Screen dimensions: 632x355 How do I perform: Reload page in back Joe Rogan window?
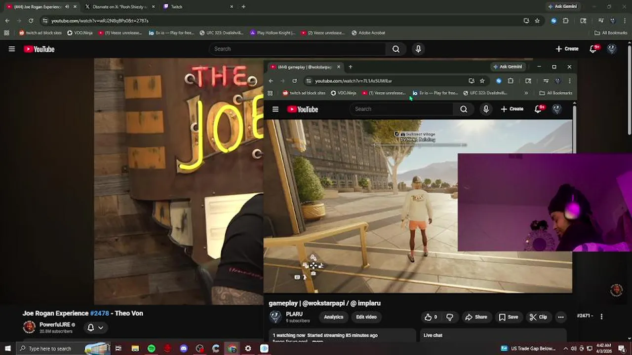31,21
